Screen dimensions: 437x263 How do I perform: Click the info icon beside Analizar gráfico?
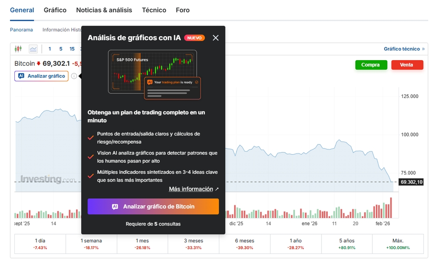(x=74, y=76)
